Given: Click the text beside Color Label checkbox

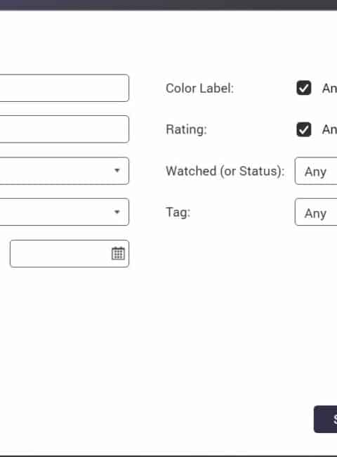Looking at the screenshot, I should pyautogui.click(x=329, y=89).
